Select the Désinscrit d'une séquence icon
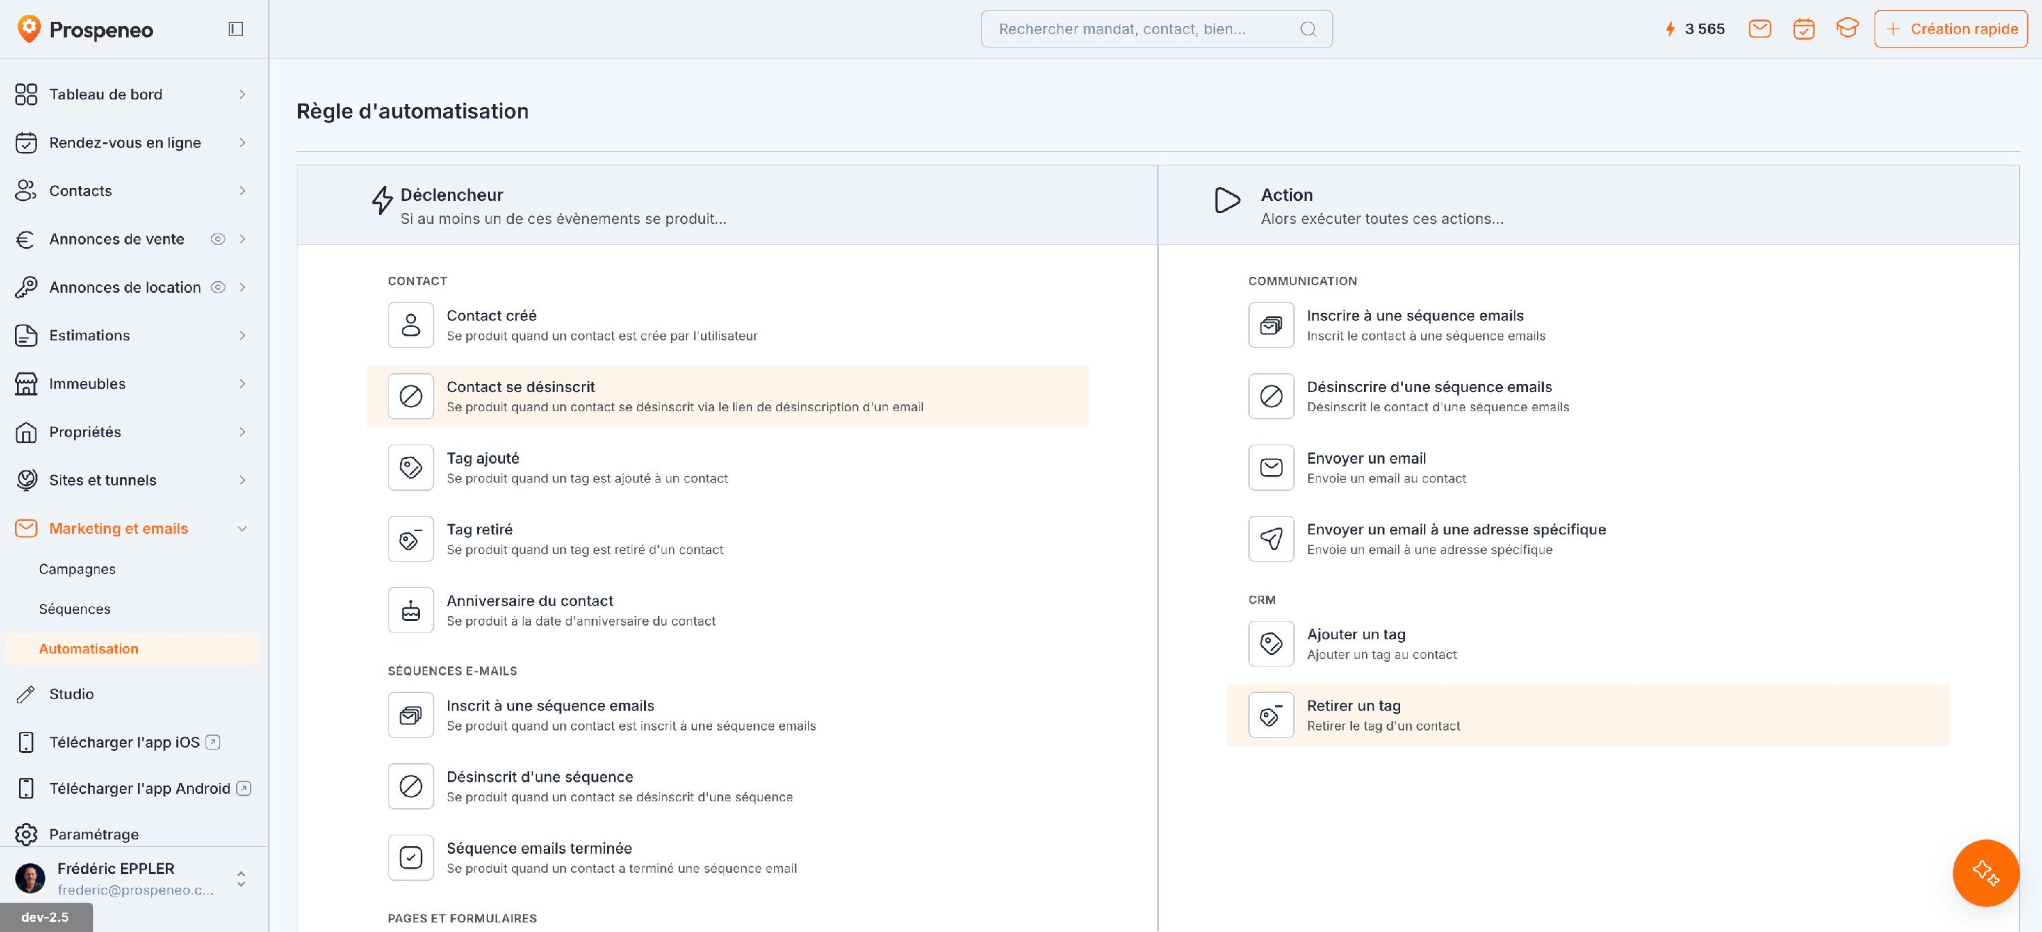 [x=410, y=786]
